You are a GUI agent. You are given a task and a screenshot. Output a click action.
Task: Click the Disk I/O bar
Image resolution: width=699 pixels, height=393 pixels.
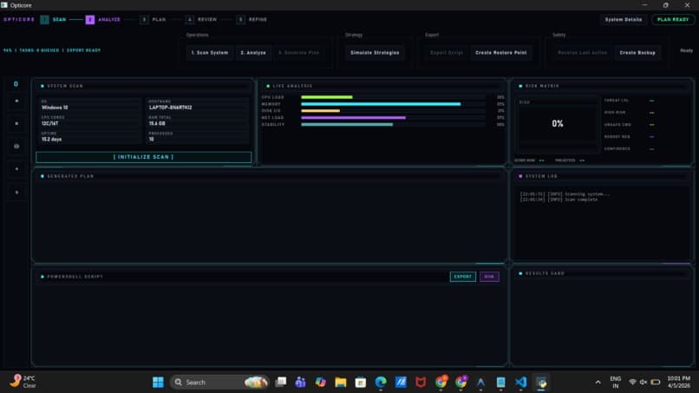coord(393,111)
